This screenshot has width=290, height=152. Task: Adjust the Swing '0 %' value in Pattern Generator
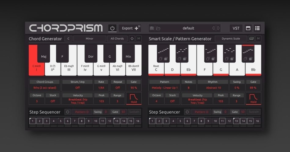click(237, 88)
